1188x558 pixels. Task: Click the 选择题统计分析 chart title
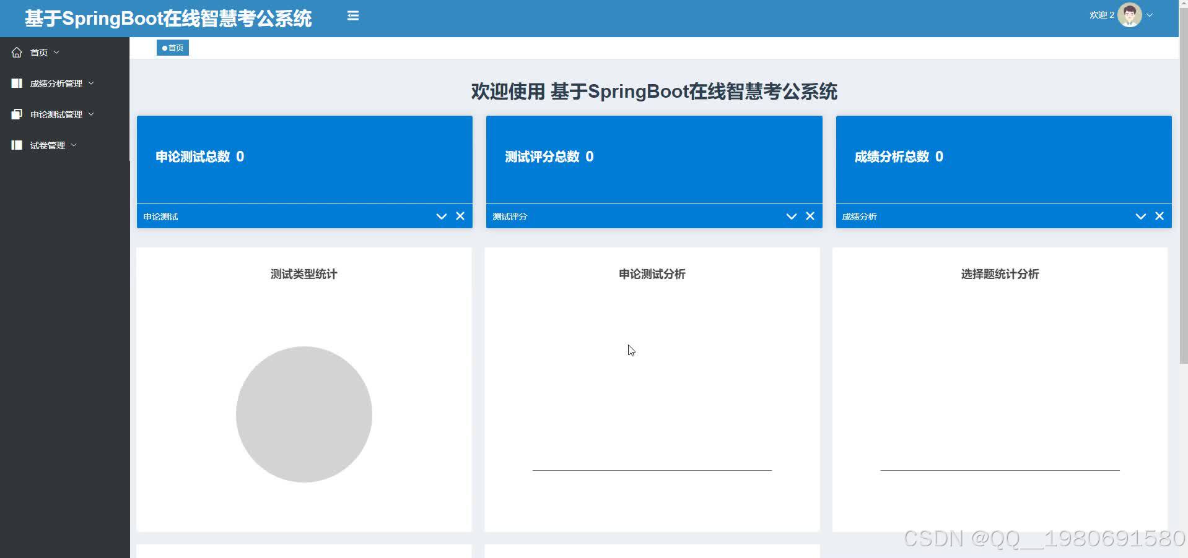pos(1000,274)
